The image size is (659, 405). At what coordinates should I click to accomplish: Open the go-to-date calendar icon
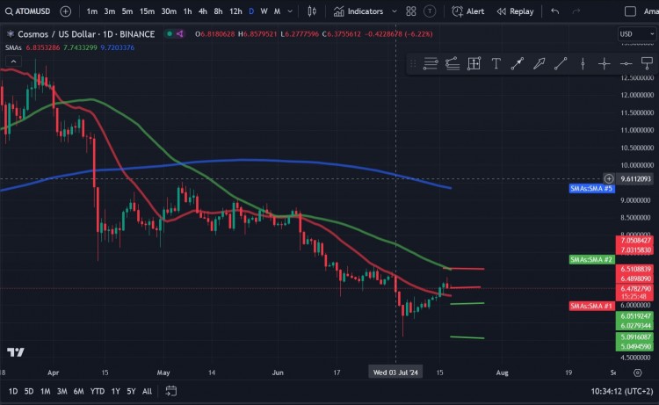(x=171, y=391)
